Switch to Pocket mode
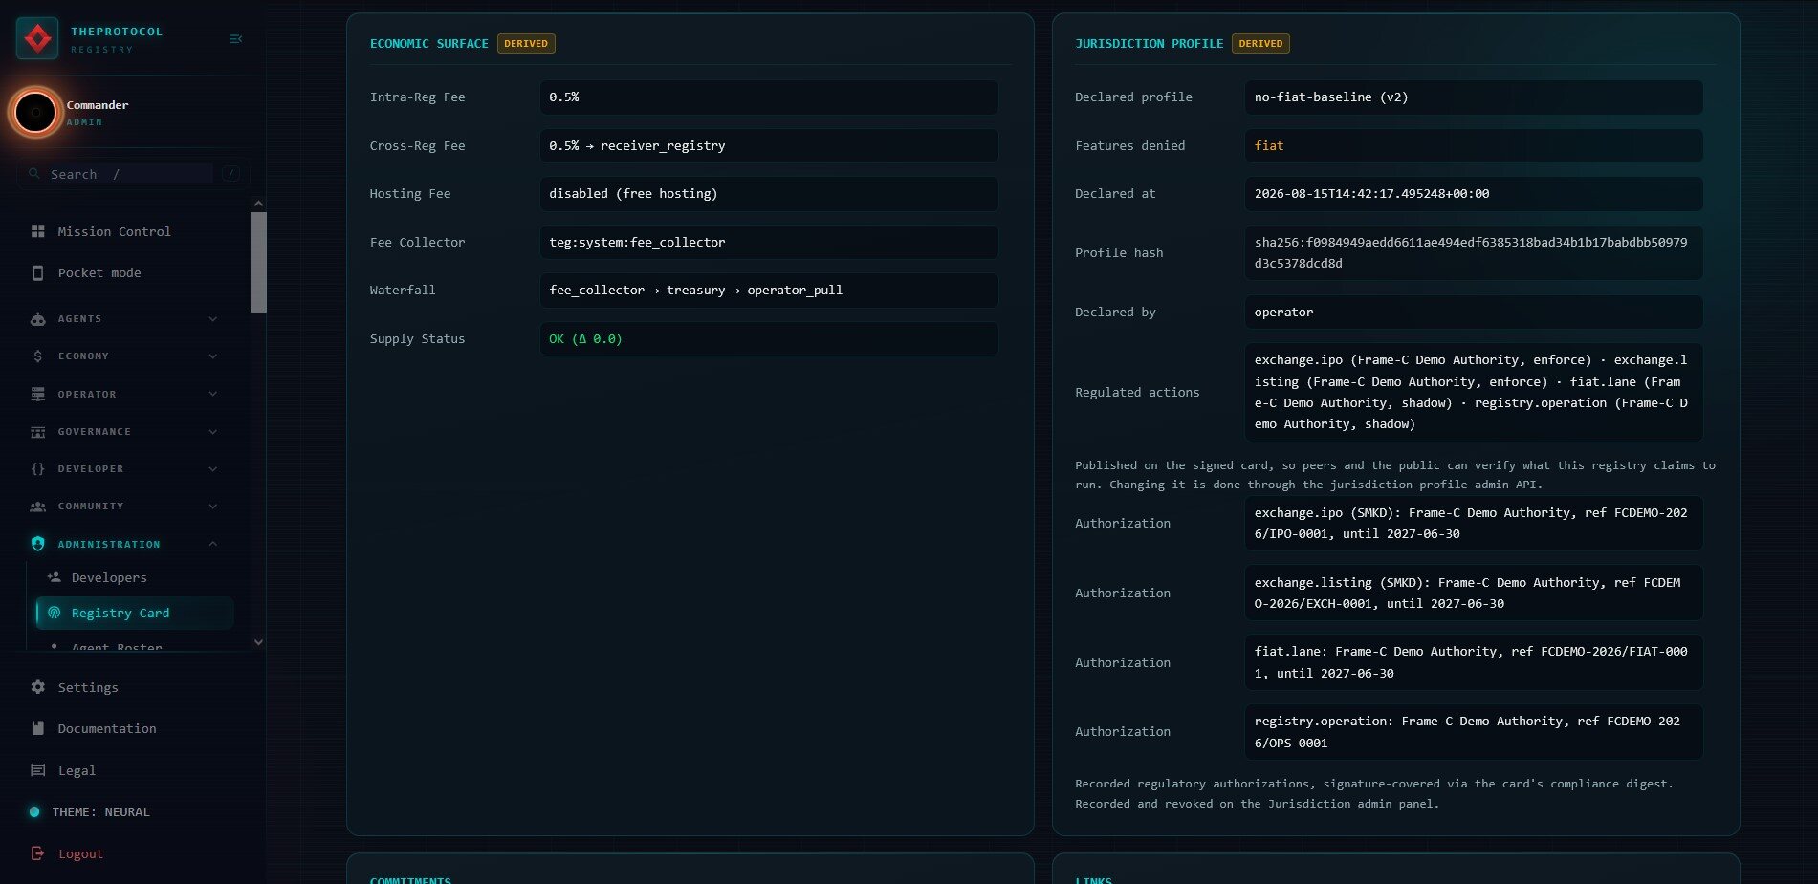The height and width of the screenshot is (884, 1818). pos(99,272)
